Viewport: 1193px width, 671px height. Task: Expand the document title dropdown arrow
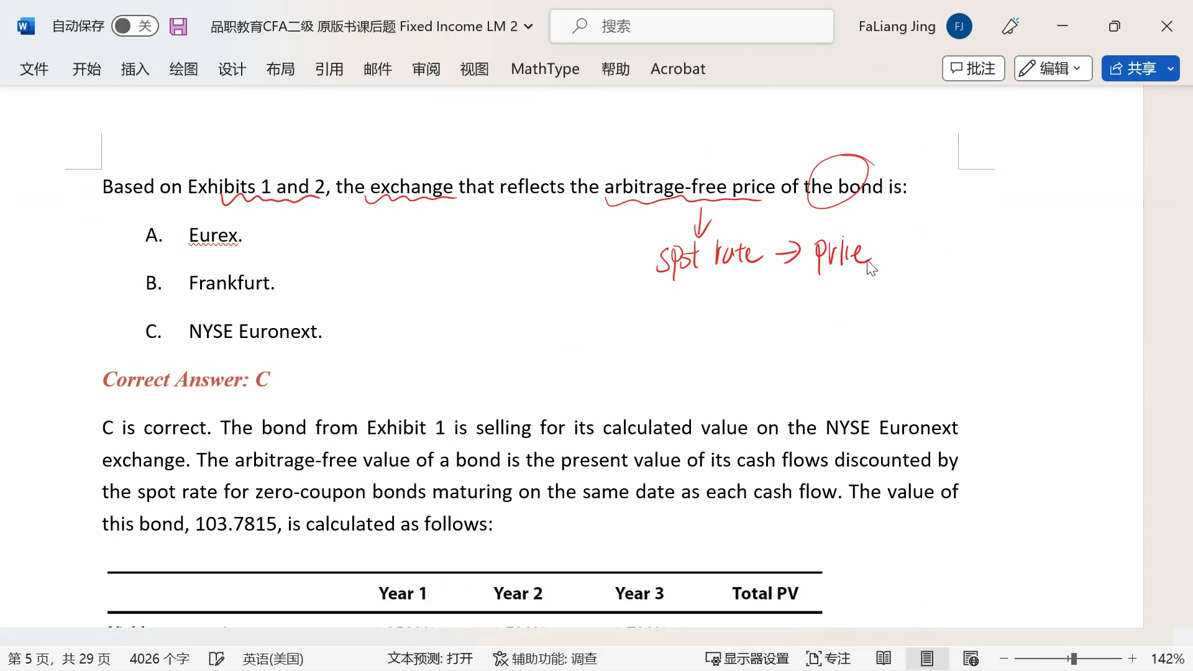point(529,26)
